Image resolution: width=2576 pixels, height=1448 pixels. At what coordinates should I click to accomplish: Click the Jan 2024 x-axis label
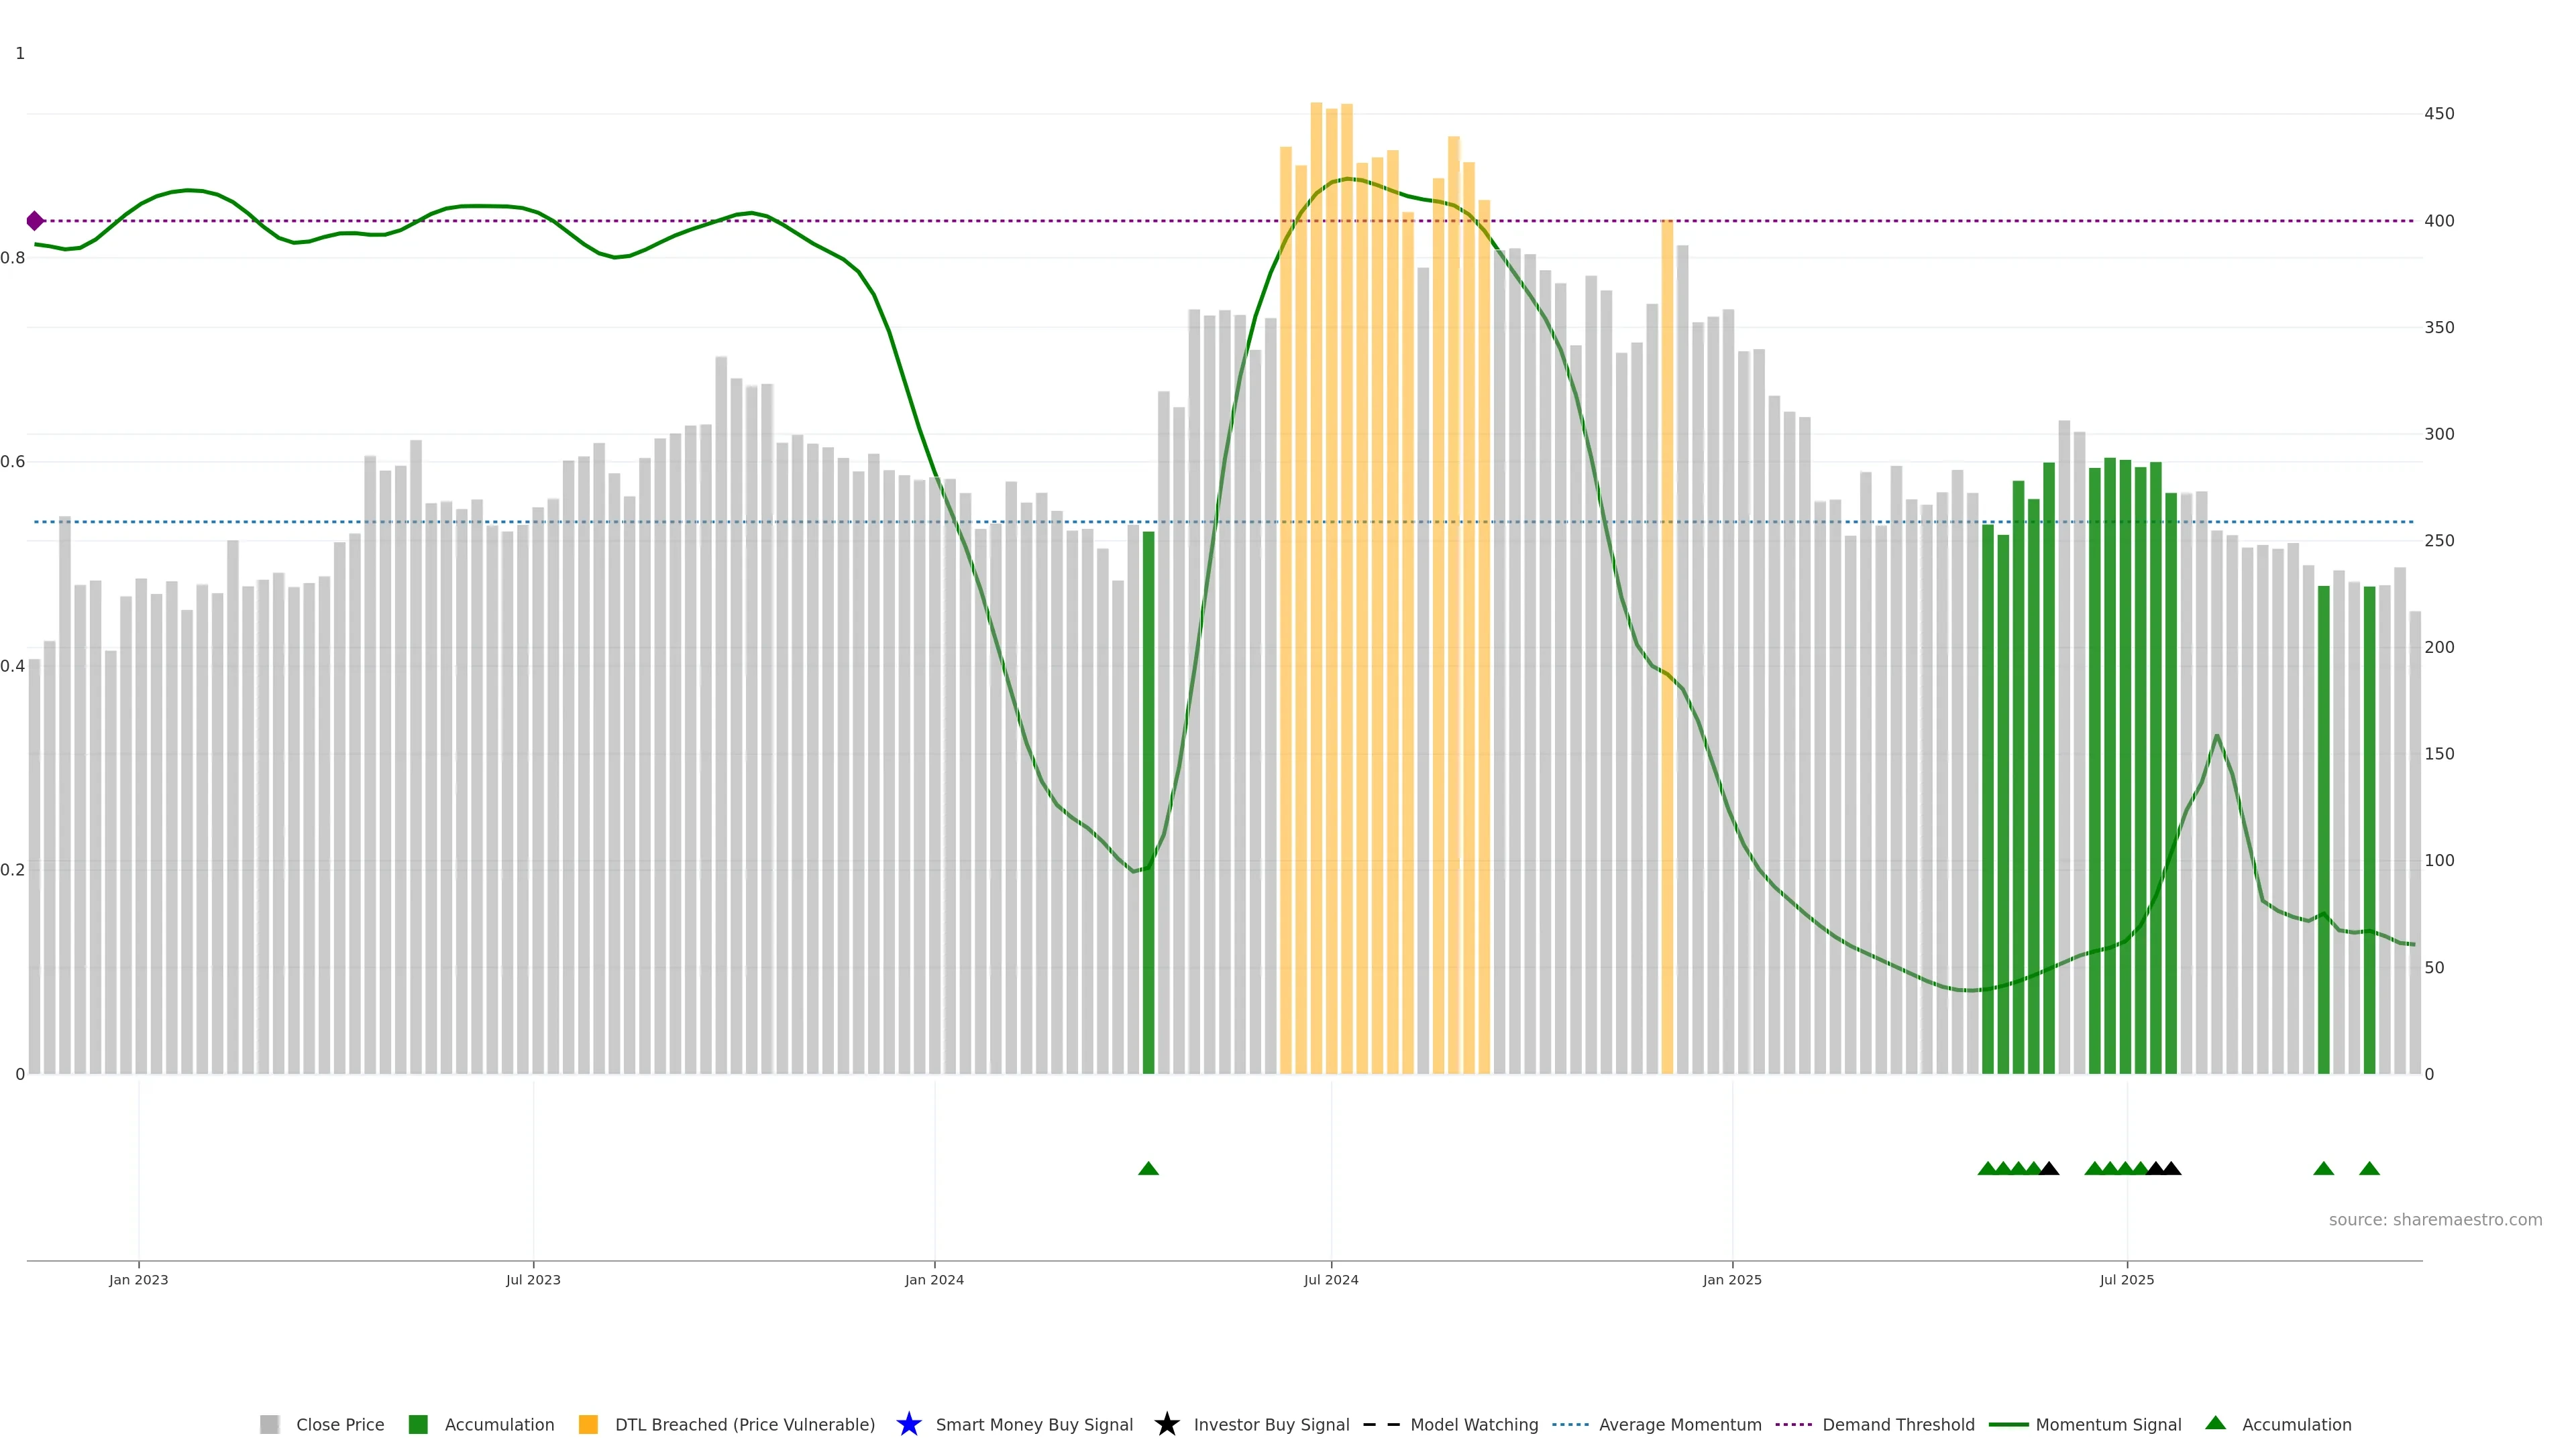point(934,1279)
